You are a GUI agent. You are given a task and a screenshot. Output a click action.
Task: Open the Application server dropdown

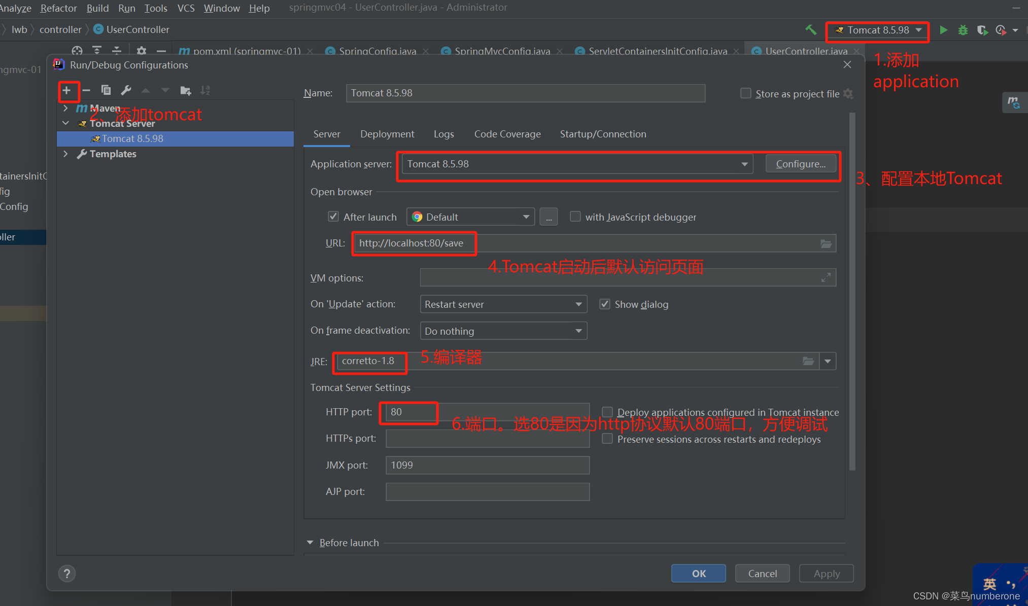(x=744, y=164)
